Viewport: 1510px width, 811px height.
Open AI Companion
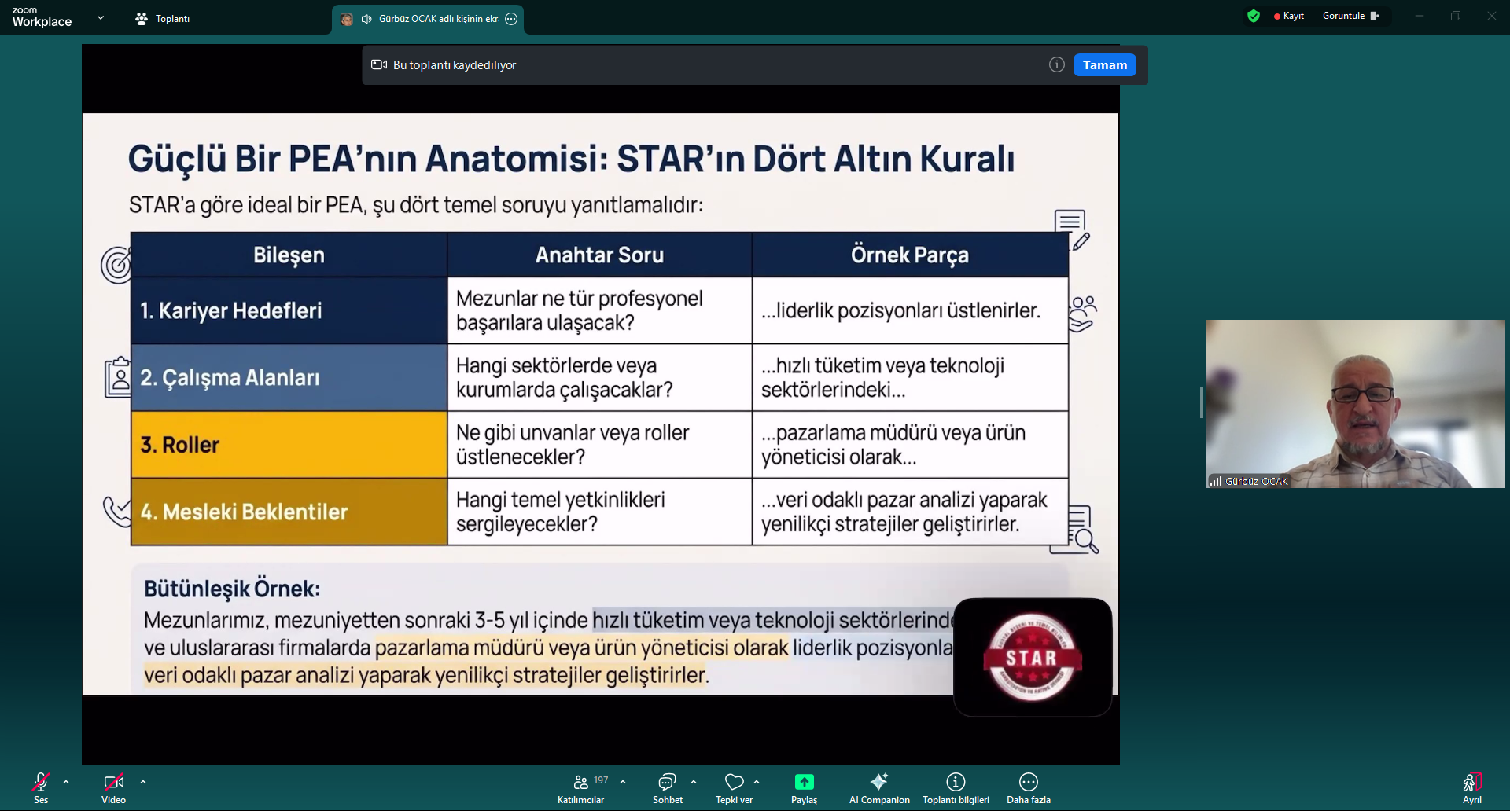pos(878,788)
